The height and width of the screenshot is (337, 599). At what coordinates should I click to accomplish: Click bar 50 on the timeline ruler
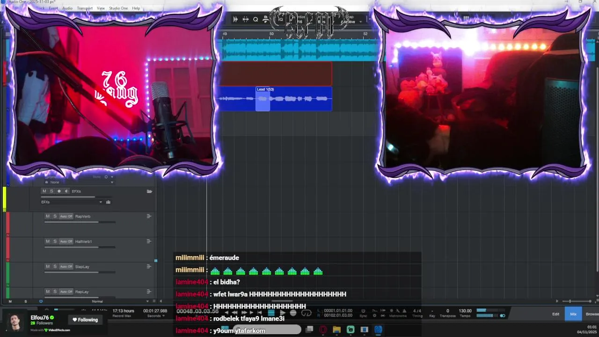click(271, 34)
